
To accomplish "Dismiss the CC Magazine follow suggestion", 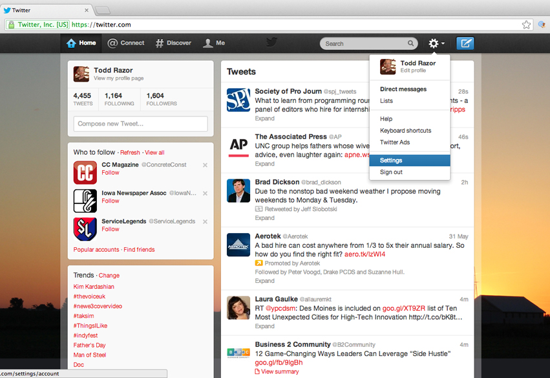I will pos(205,165).
